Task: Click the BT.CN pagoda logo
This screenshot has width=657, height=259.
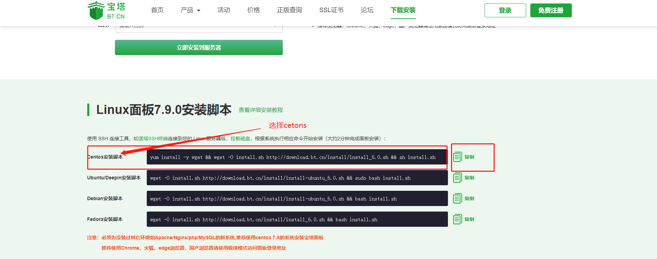Action: coord(106,10)
